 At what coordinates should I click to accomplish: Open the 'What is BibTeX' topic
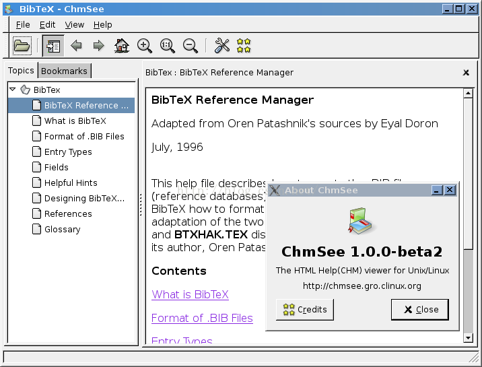click(75, 121)
